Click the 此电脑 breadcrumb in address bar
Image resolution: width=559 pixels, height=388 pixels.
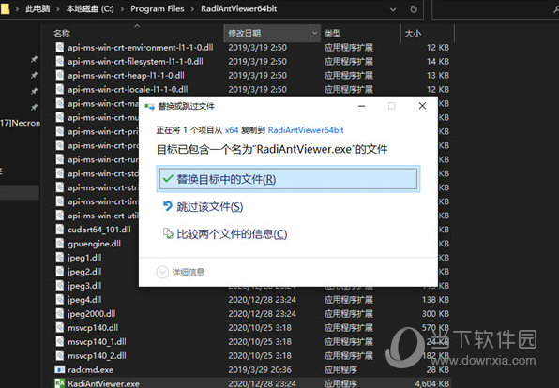38,9
